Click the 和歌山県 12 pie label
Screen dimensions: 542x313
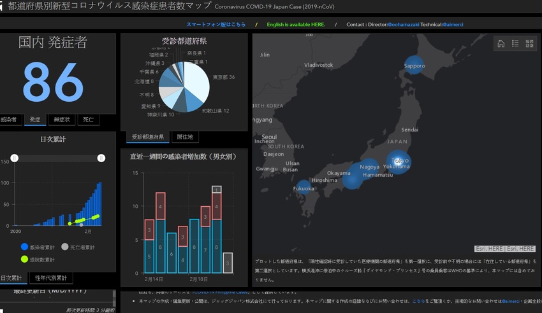(216, 111)
